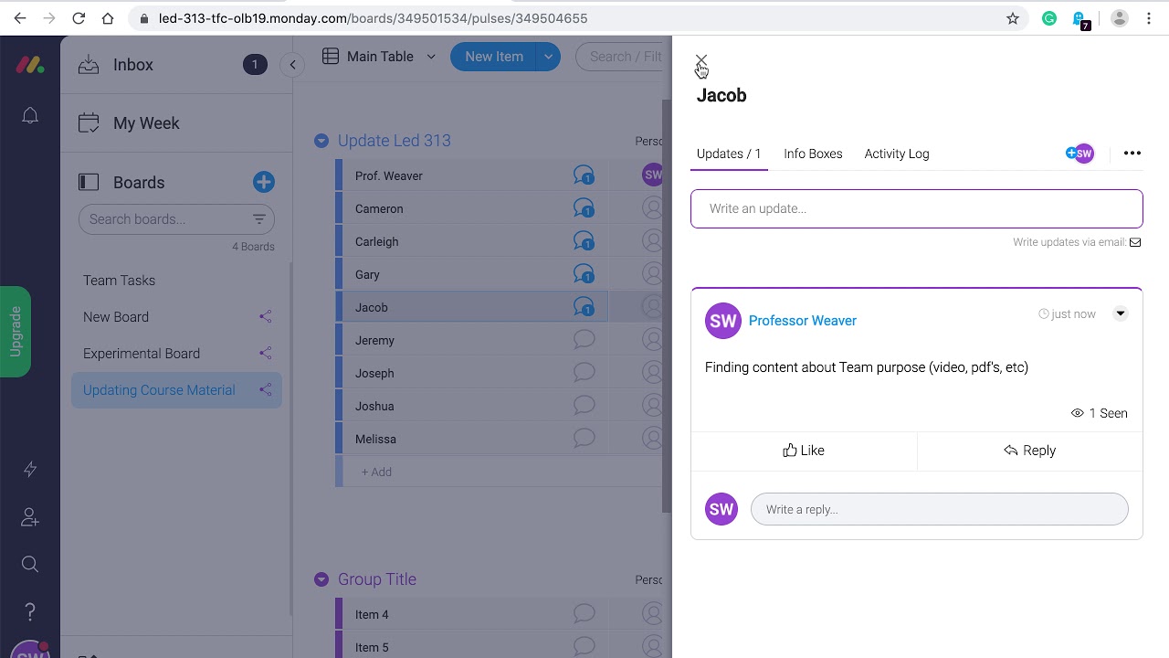Switch to the Activity Log tab

[897, 154]
